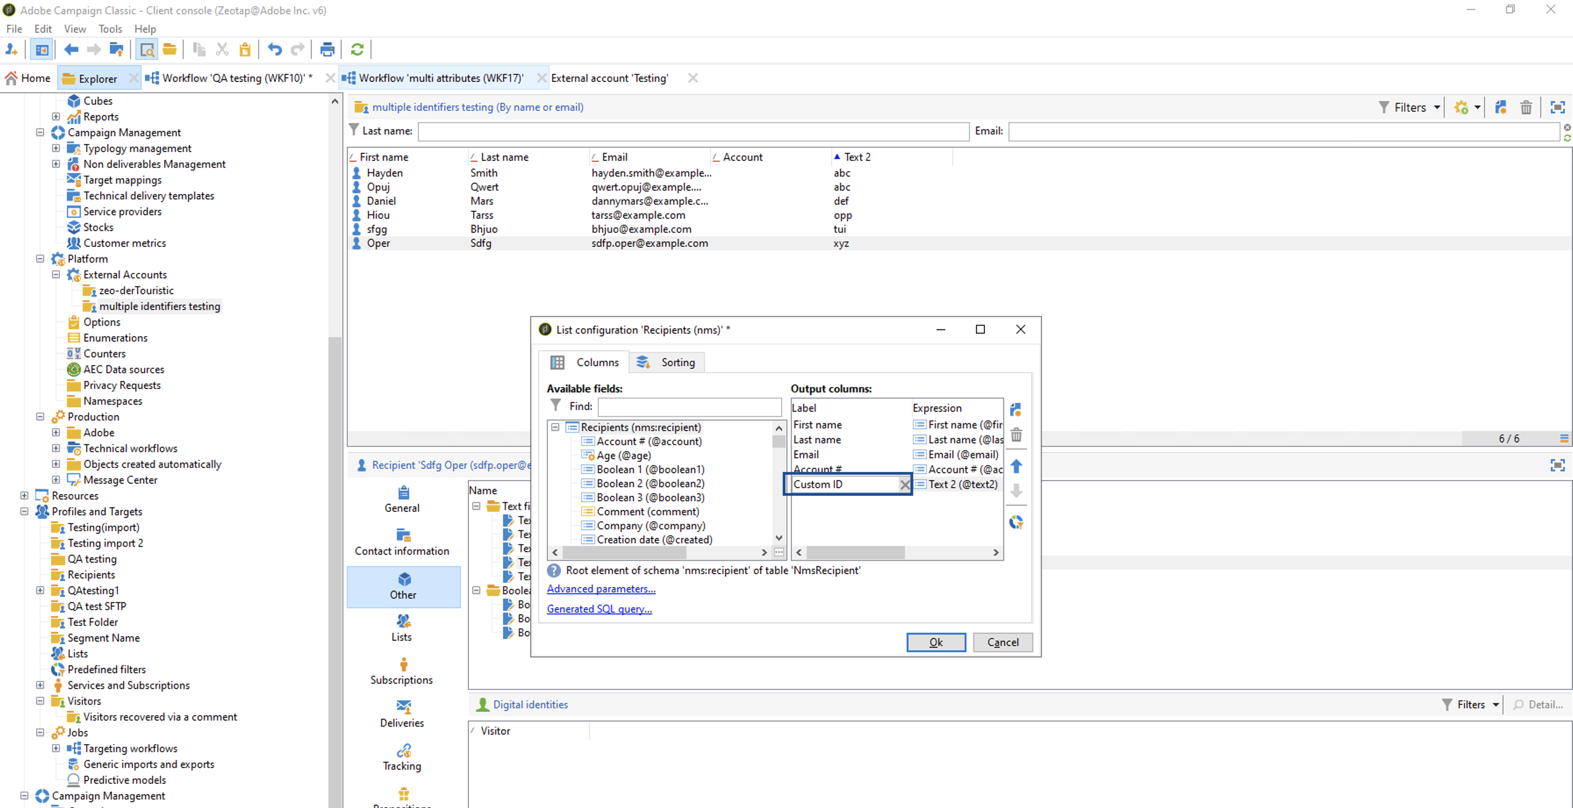This screenshot has width=1573, height=808.
Task: Click the refresh icon in main toolbar
Action: click(357, 50)
